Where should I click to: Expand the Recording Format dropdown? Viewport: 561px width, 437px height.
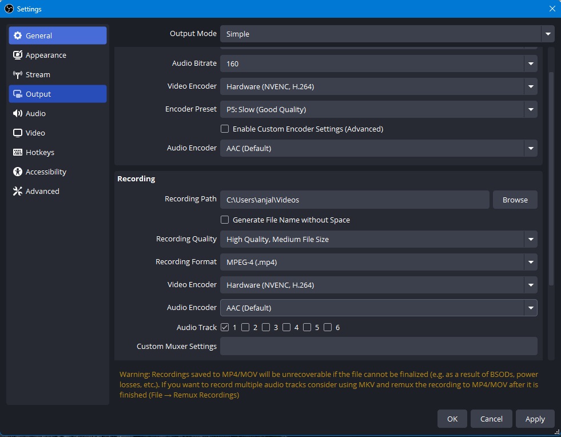click(379, 262)
